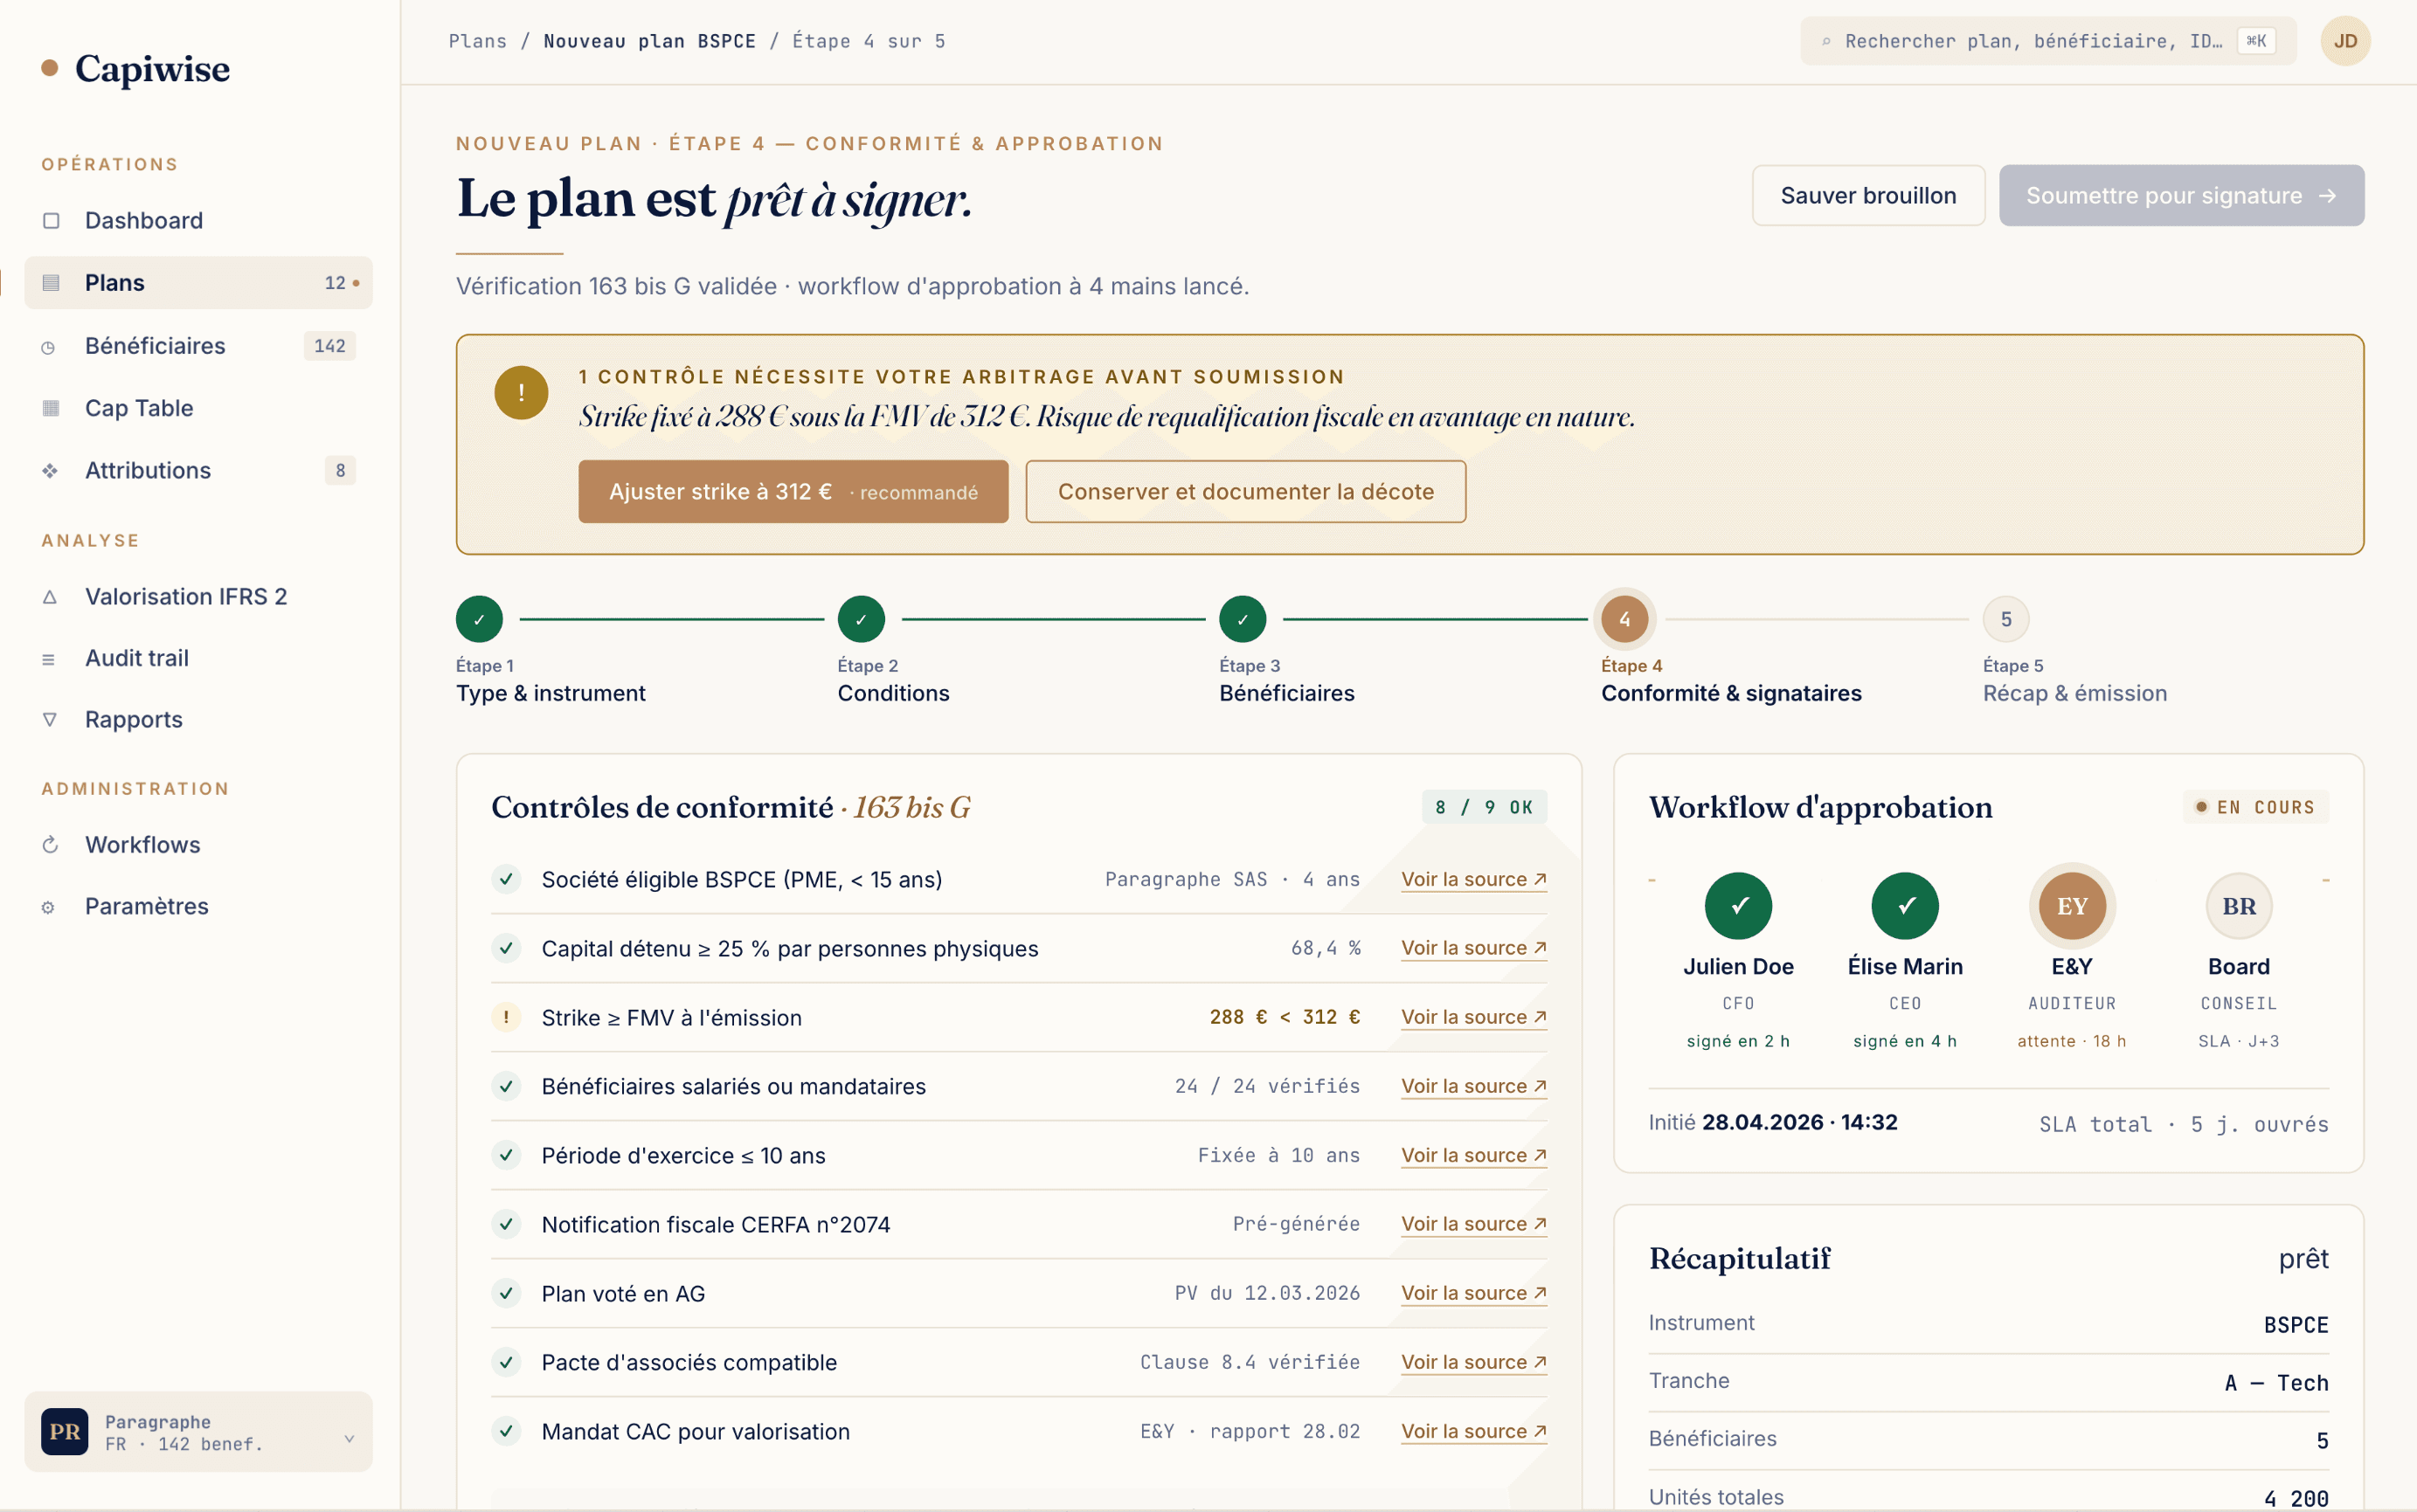Open Paramètres in Administration

[x=198, y=906]
